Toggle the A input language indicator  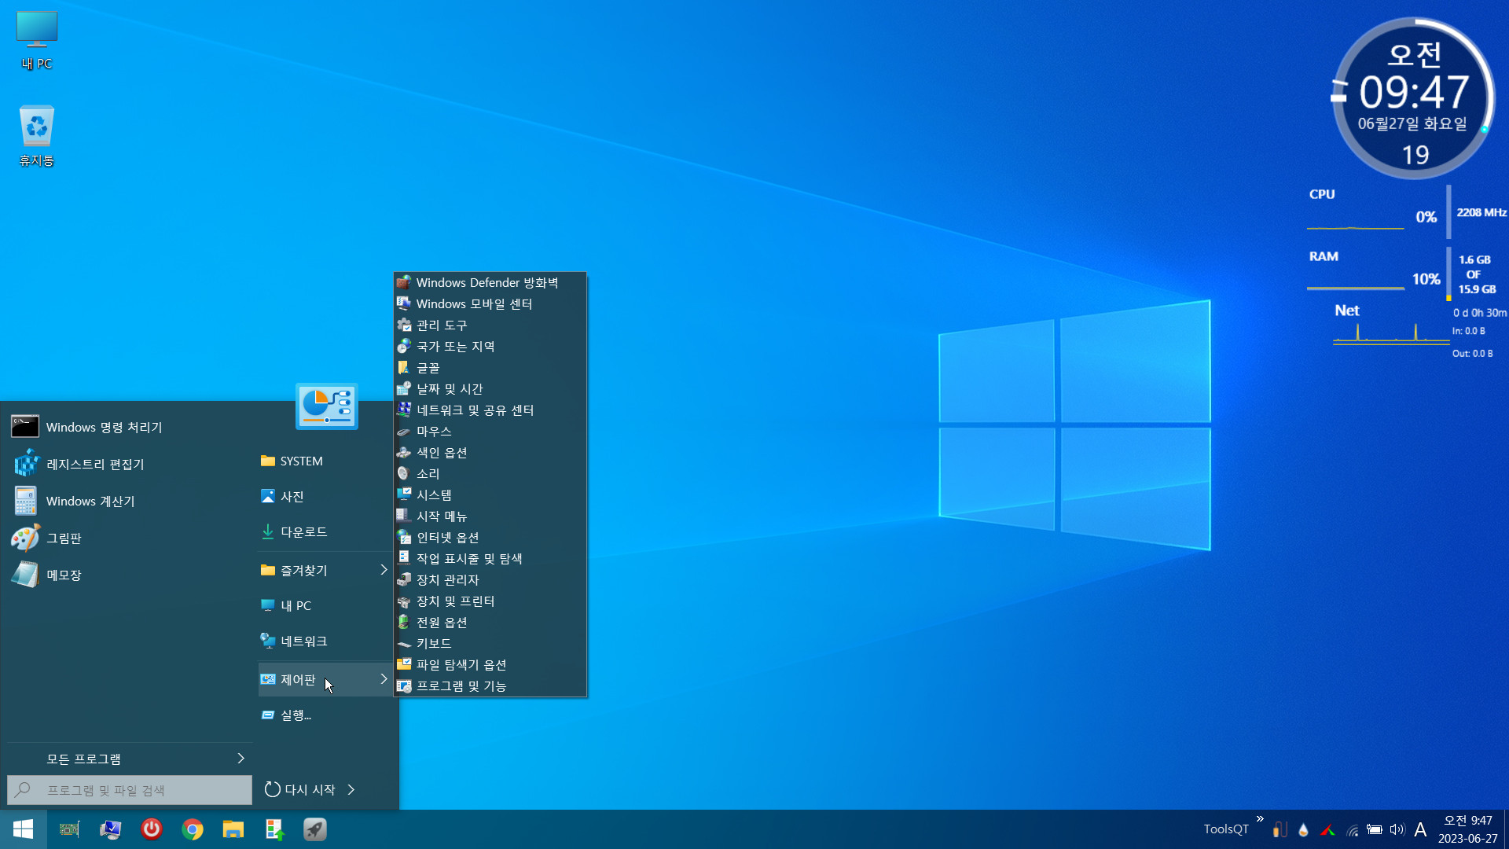(1420, 829)
